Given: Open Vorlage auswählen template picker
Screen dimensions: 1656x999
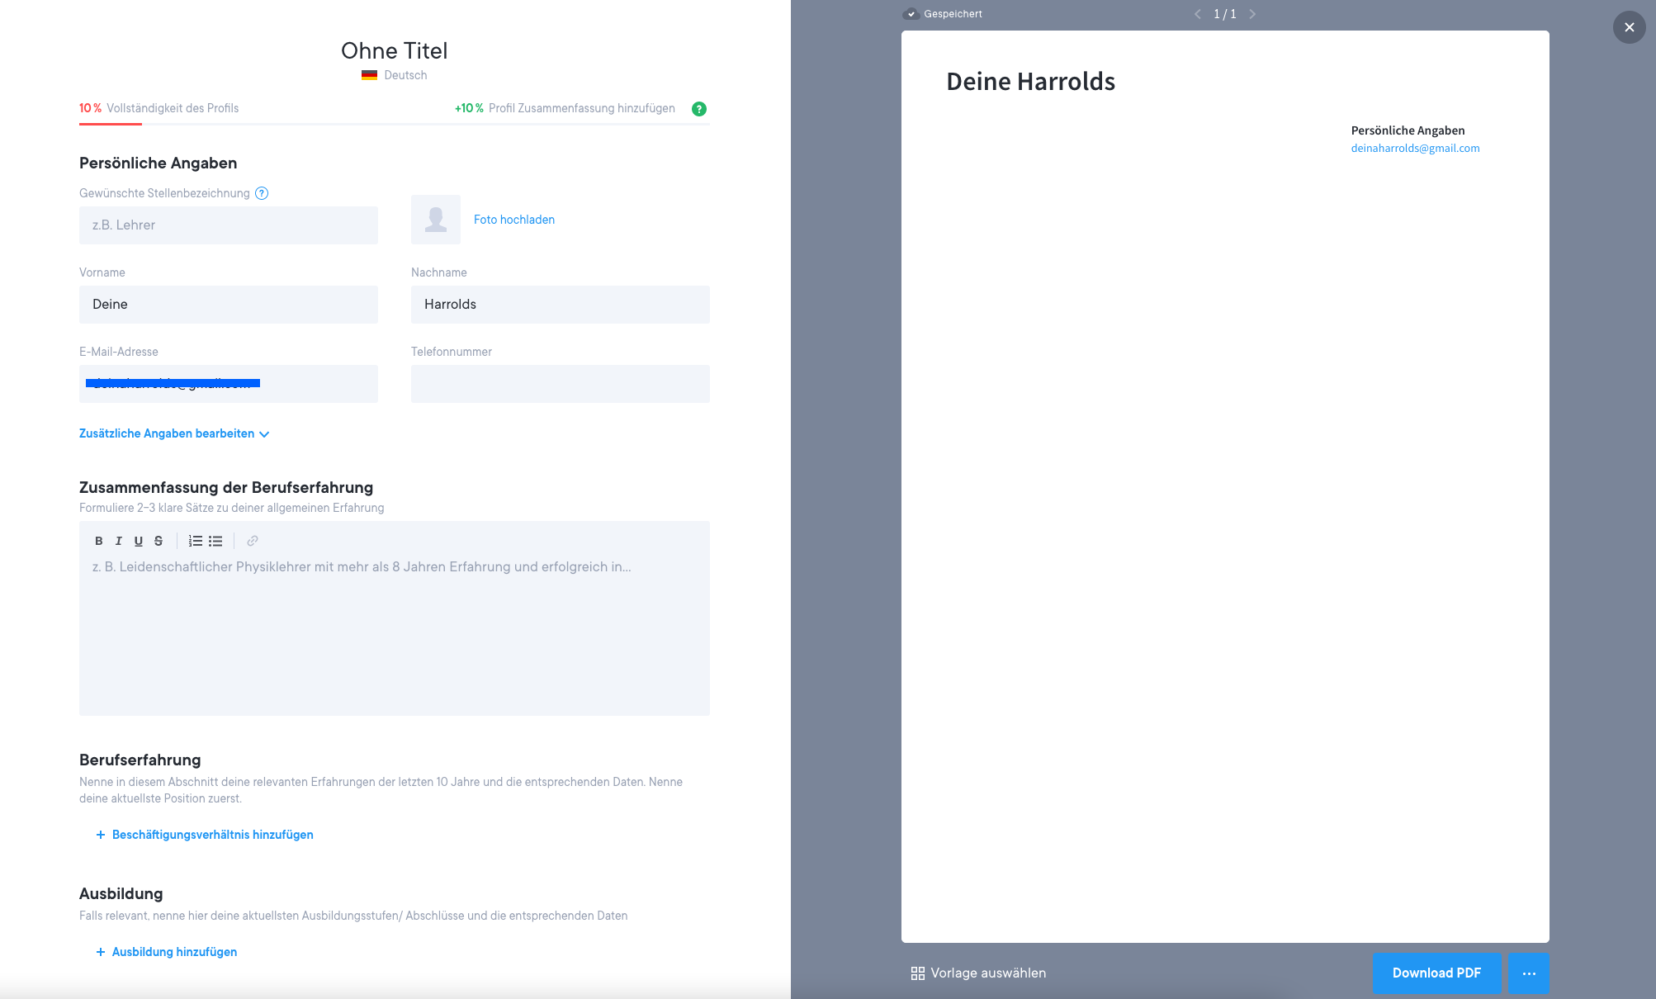Looking at the screenshot, I should (x=978, y=973).
